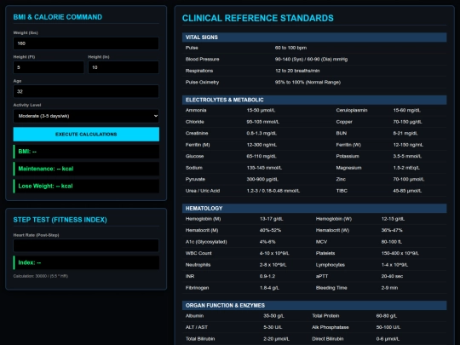The image size is (460, 345).
Task: Click the Albumin row label
Action: [194, 316]
